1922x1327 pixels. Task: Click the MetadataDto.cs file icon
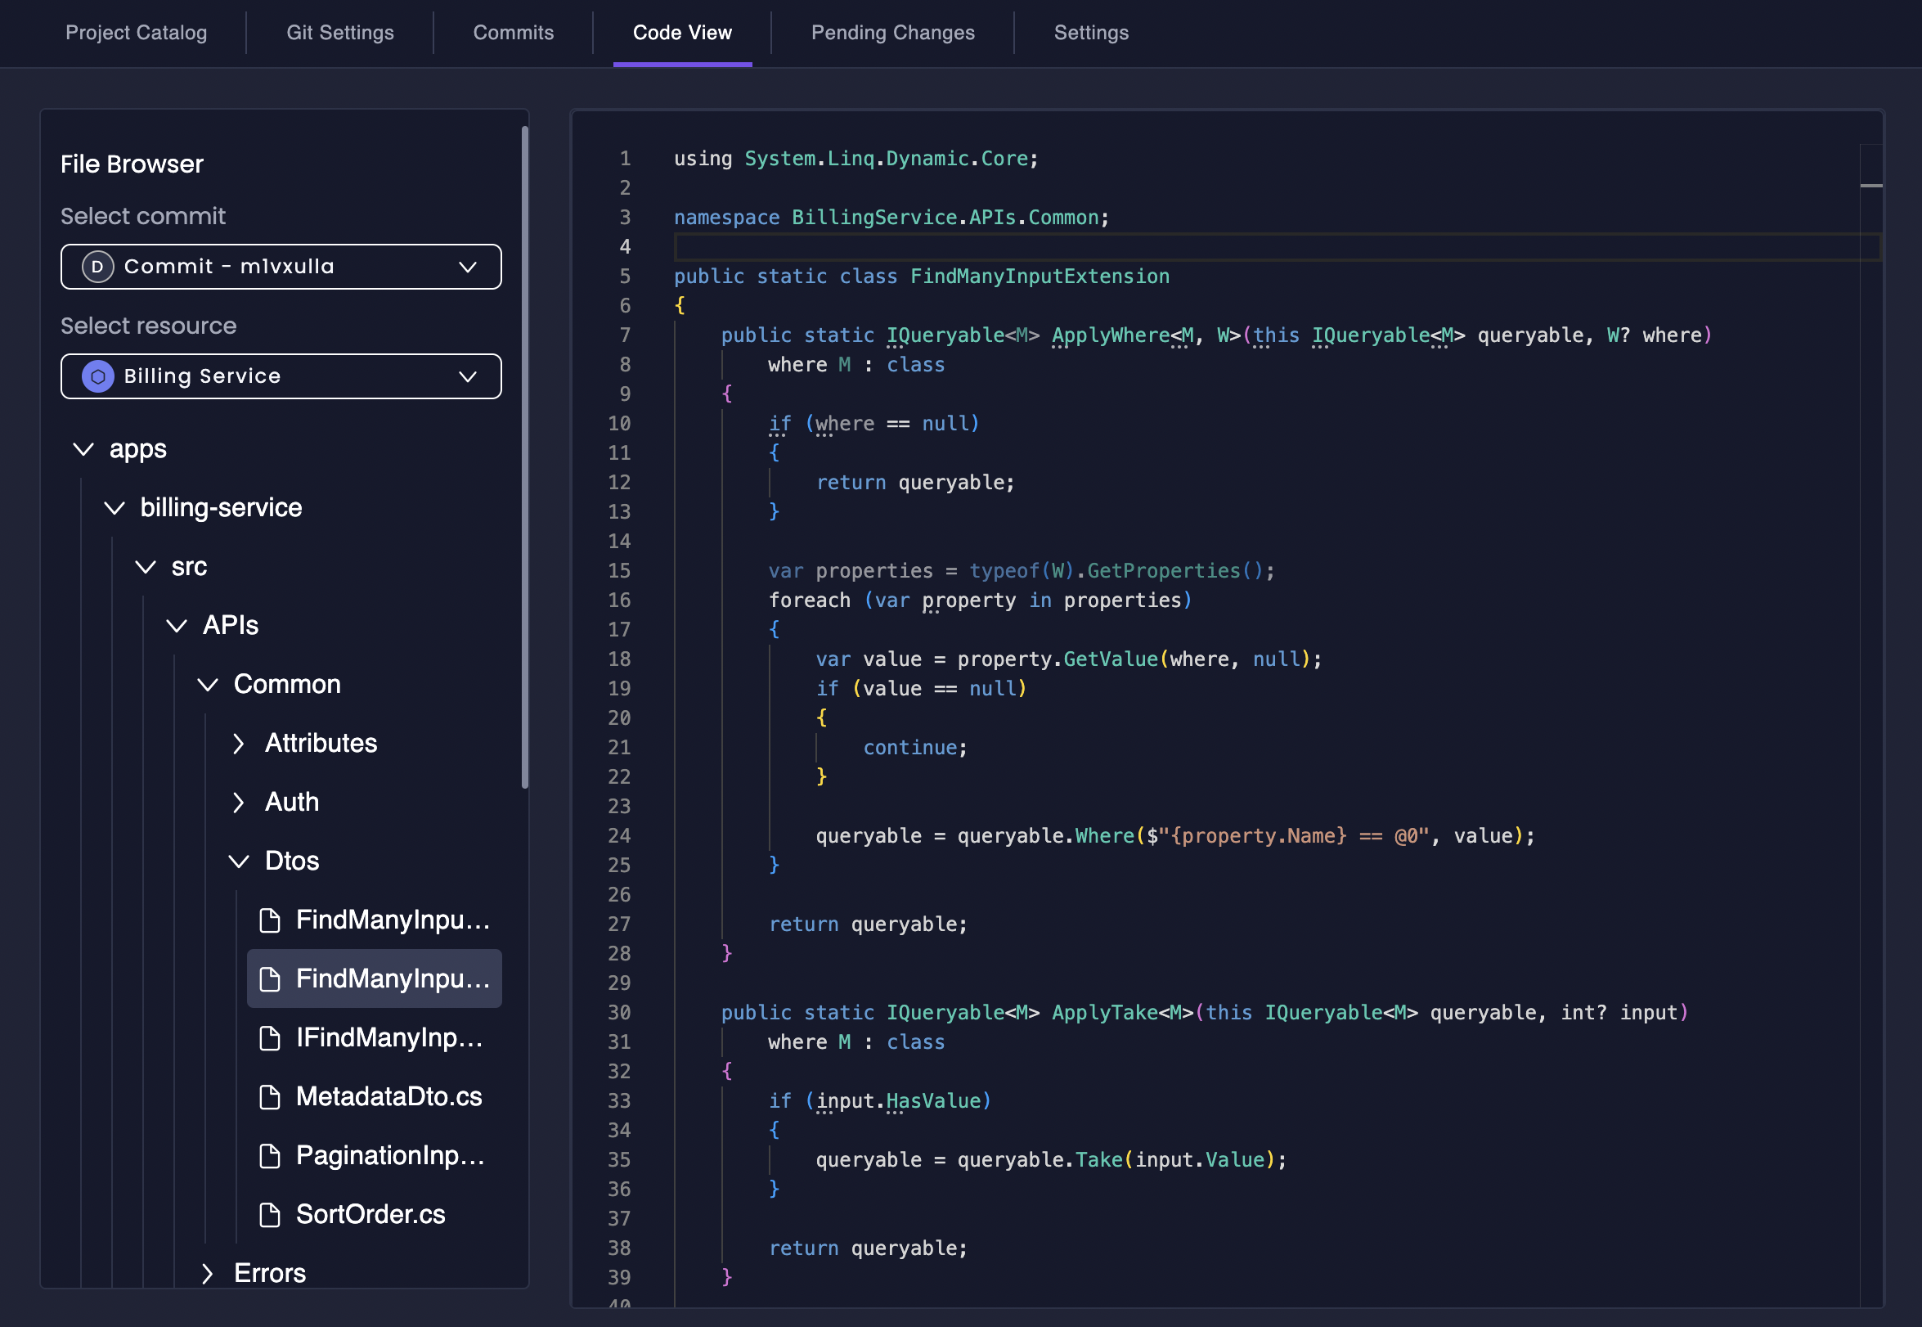[x=269, y=1098]
